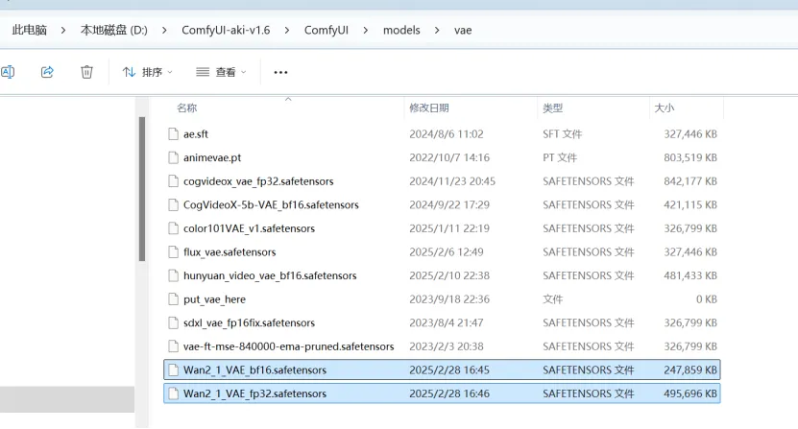Click date 2024/8/6 11:02
Screen dimensions: 798x429
(447, 133)
